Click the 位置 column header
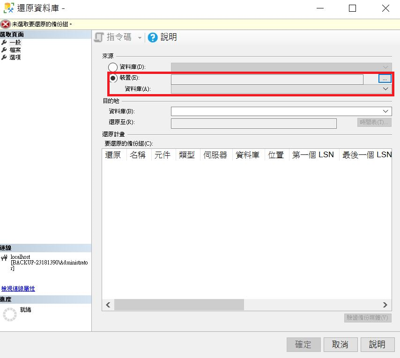The image size is (400, 358). 276,155
